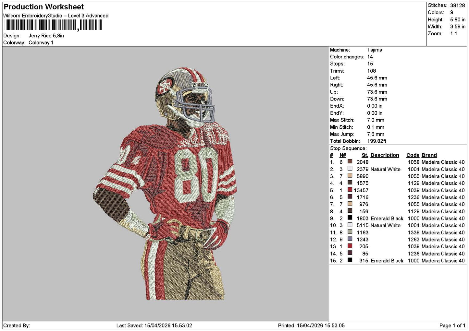
Task: Click the 'Created By:' footer label
Action: coord(17,325)
